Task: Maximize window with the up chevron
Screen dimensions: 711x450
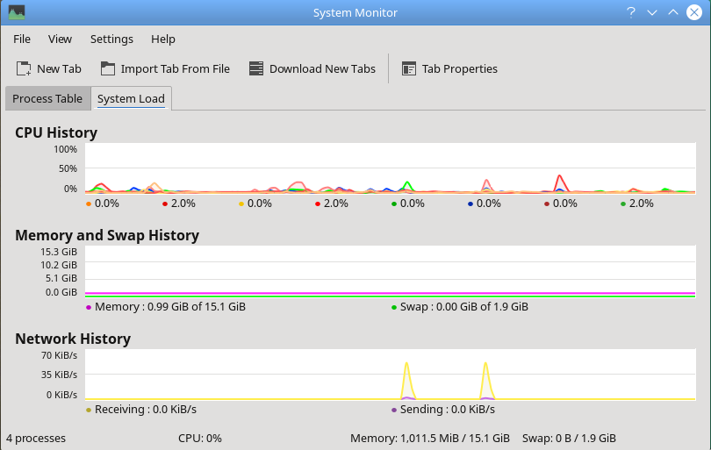Action: [673, 12]
